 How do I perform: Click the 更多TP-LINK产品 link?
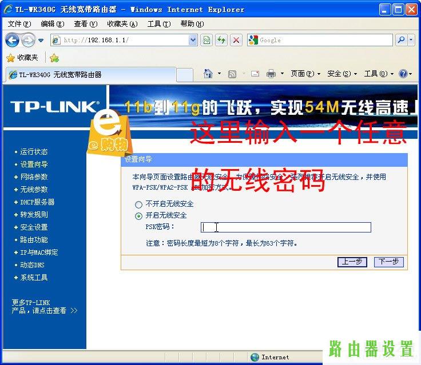click(44, 307)
